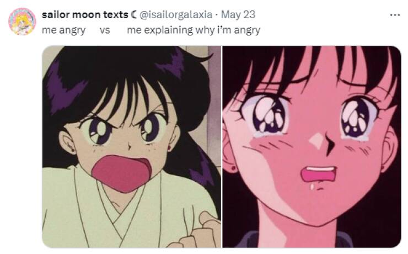408x254 pixels.
Task: Click 'me explaining why i'm angry' text
Action: 194,30
